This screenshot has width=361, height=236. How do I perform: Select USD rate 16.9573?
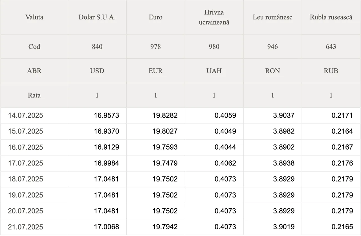pos(107,115)
